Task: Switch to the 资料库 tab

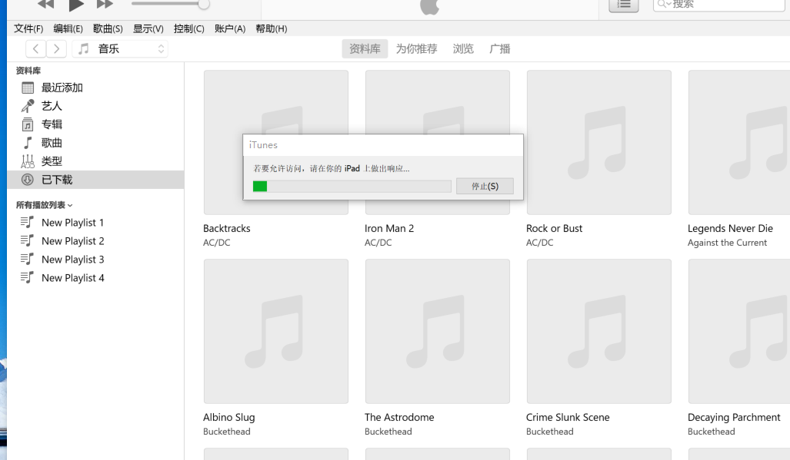Action: tap(365, 49)
